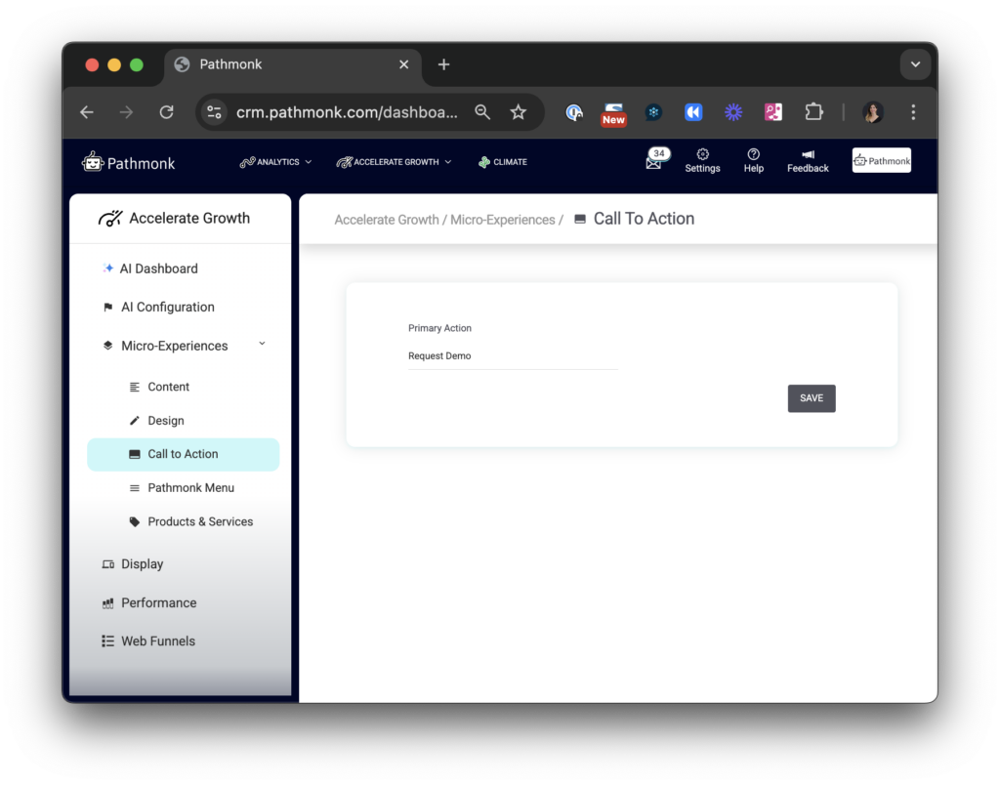Select the Performance chart icon

coord(106,602)
